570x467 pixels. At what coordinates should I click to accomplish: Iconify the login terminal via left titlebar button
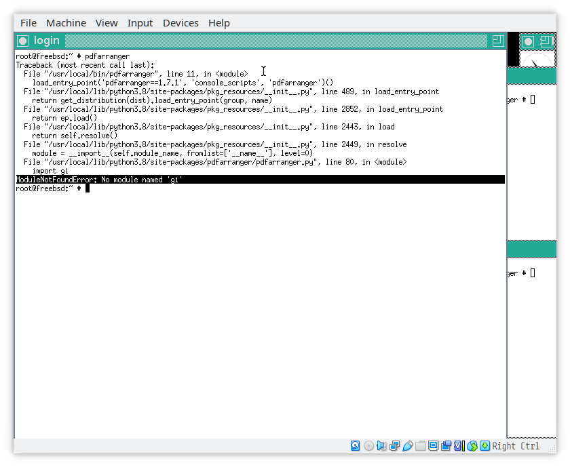[x=22, y=41]
